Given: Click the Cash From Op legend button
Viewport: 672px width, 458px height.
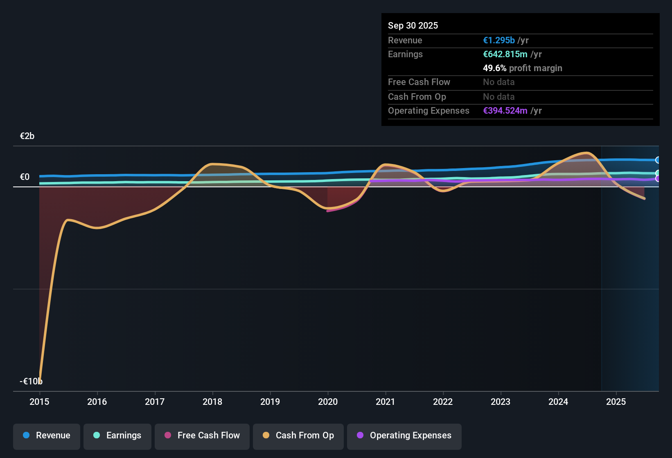Looking at the screenshot, I should tap(298, 436).
